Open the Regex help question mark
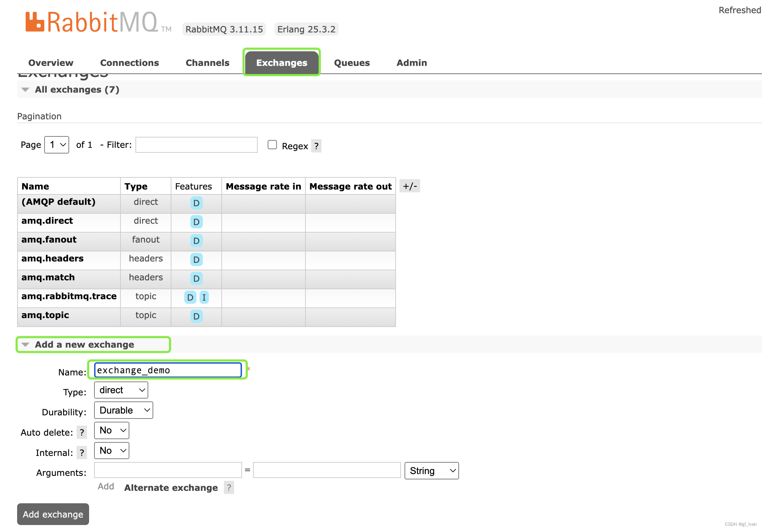This screenshot has width=762, height=530. pos(316,146)
